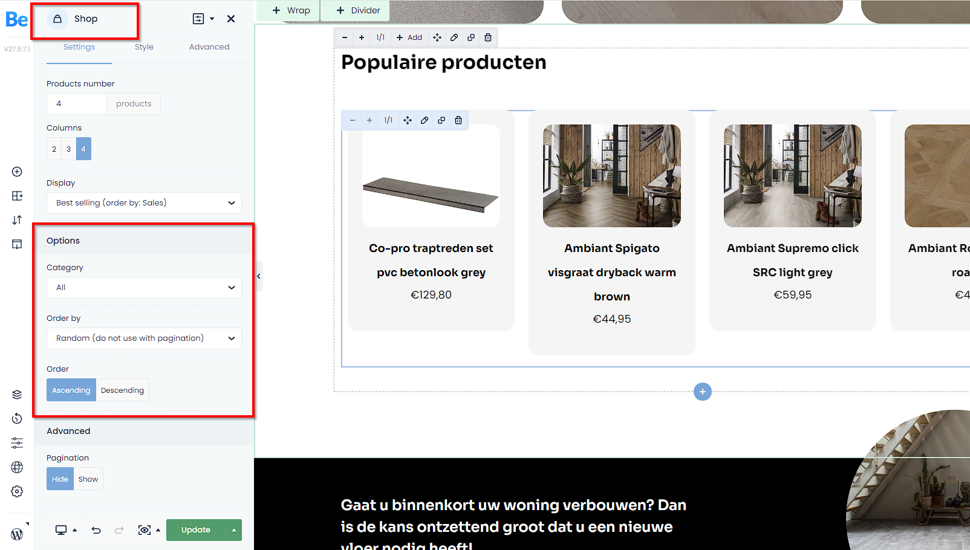Switch to the Settings tab
This screenshot has height=550, width=970.
click(x=79, y=47)
